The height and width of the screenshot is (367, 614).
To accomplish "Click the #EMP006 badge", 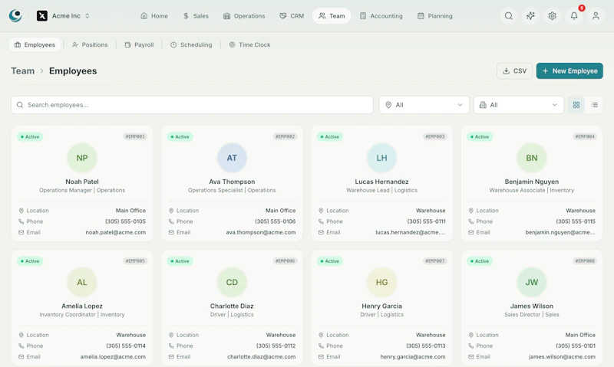I will (285, 261).
